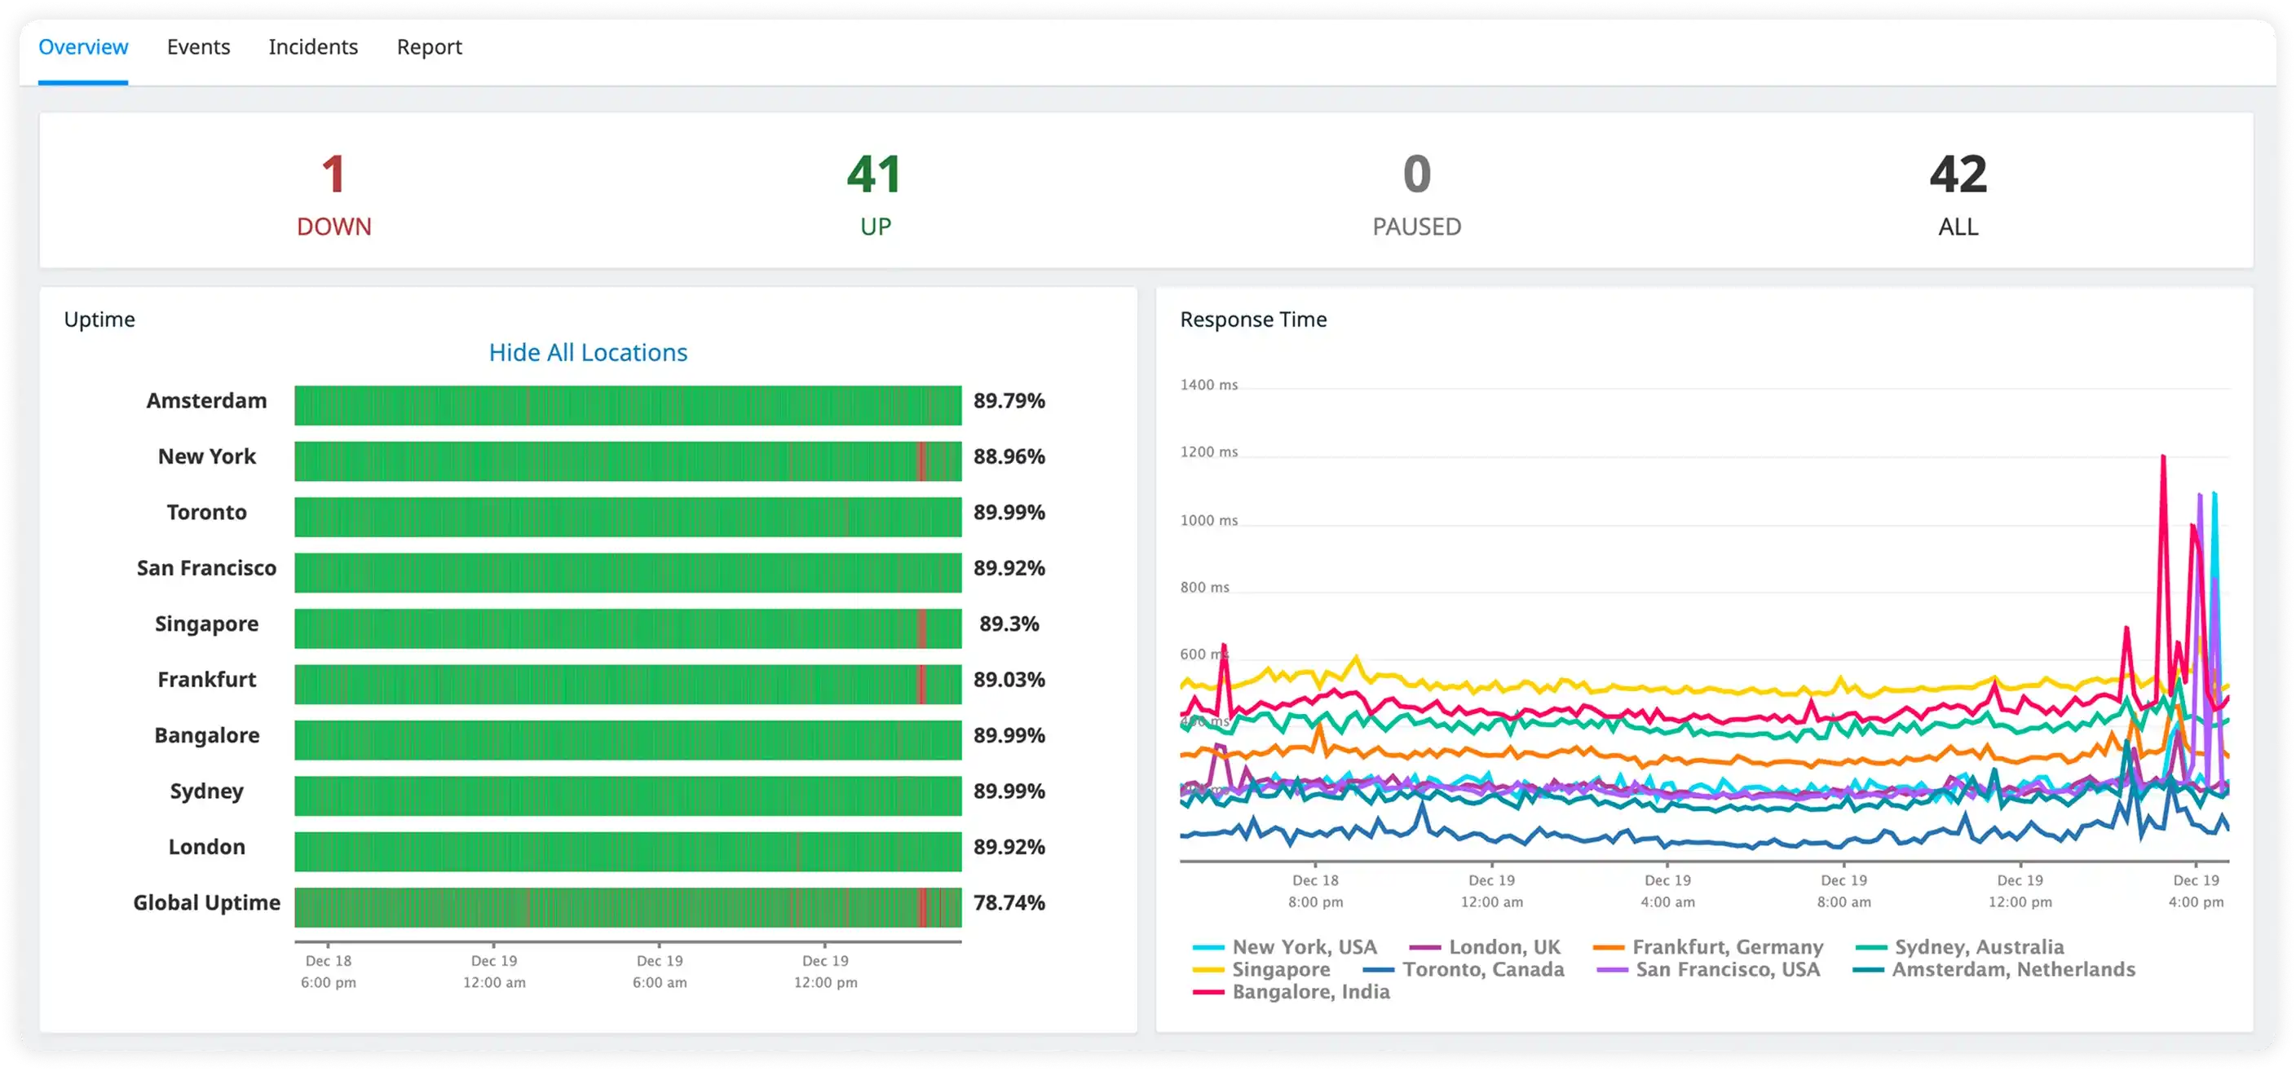Open the Report tab

tap(429, 47)
